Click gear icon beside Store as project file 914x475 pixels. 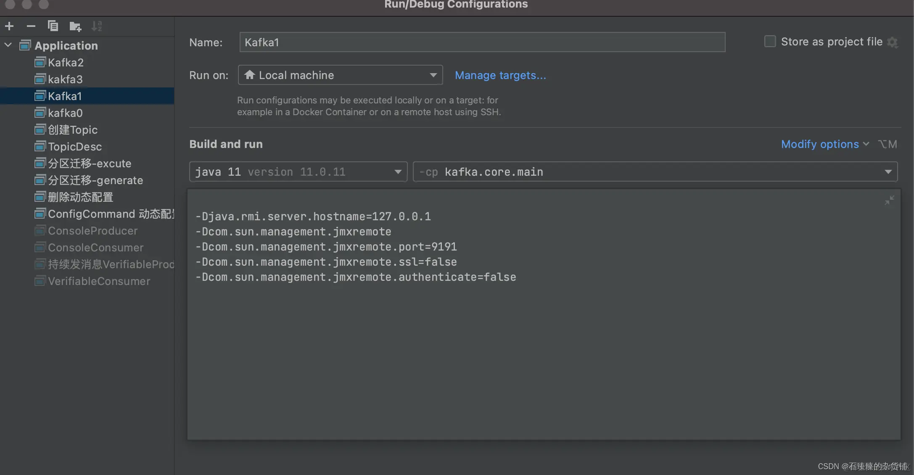pyautogui.click(x=893, y=42)
